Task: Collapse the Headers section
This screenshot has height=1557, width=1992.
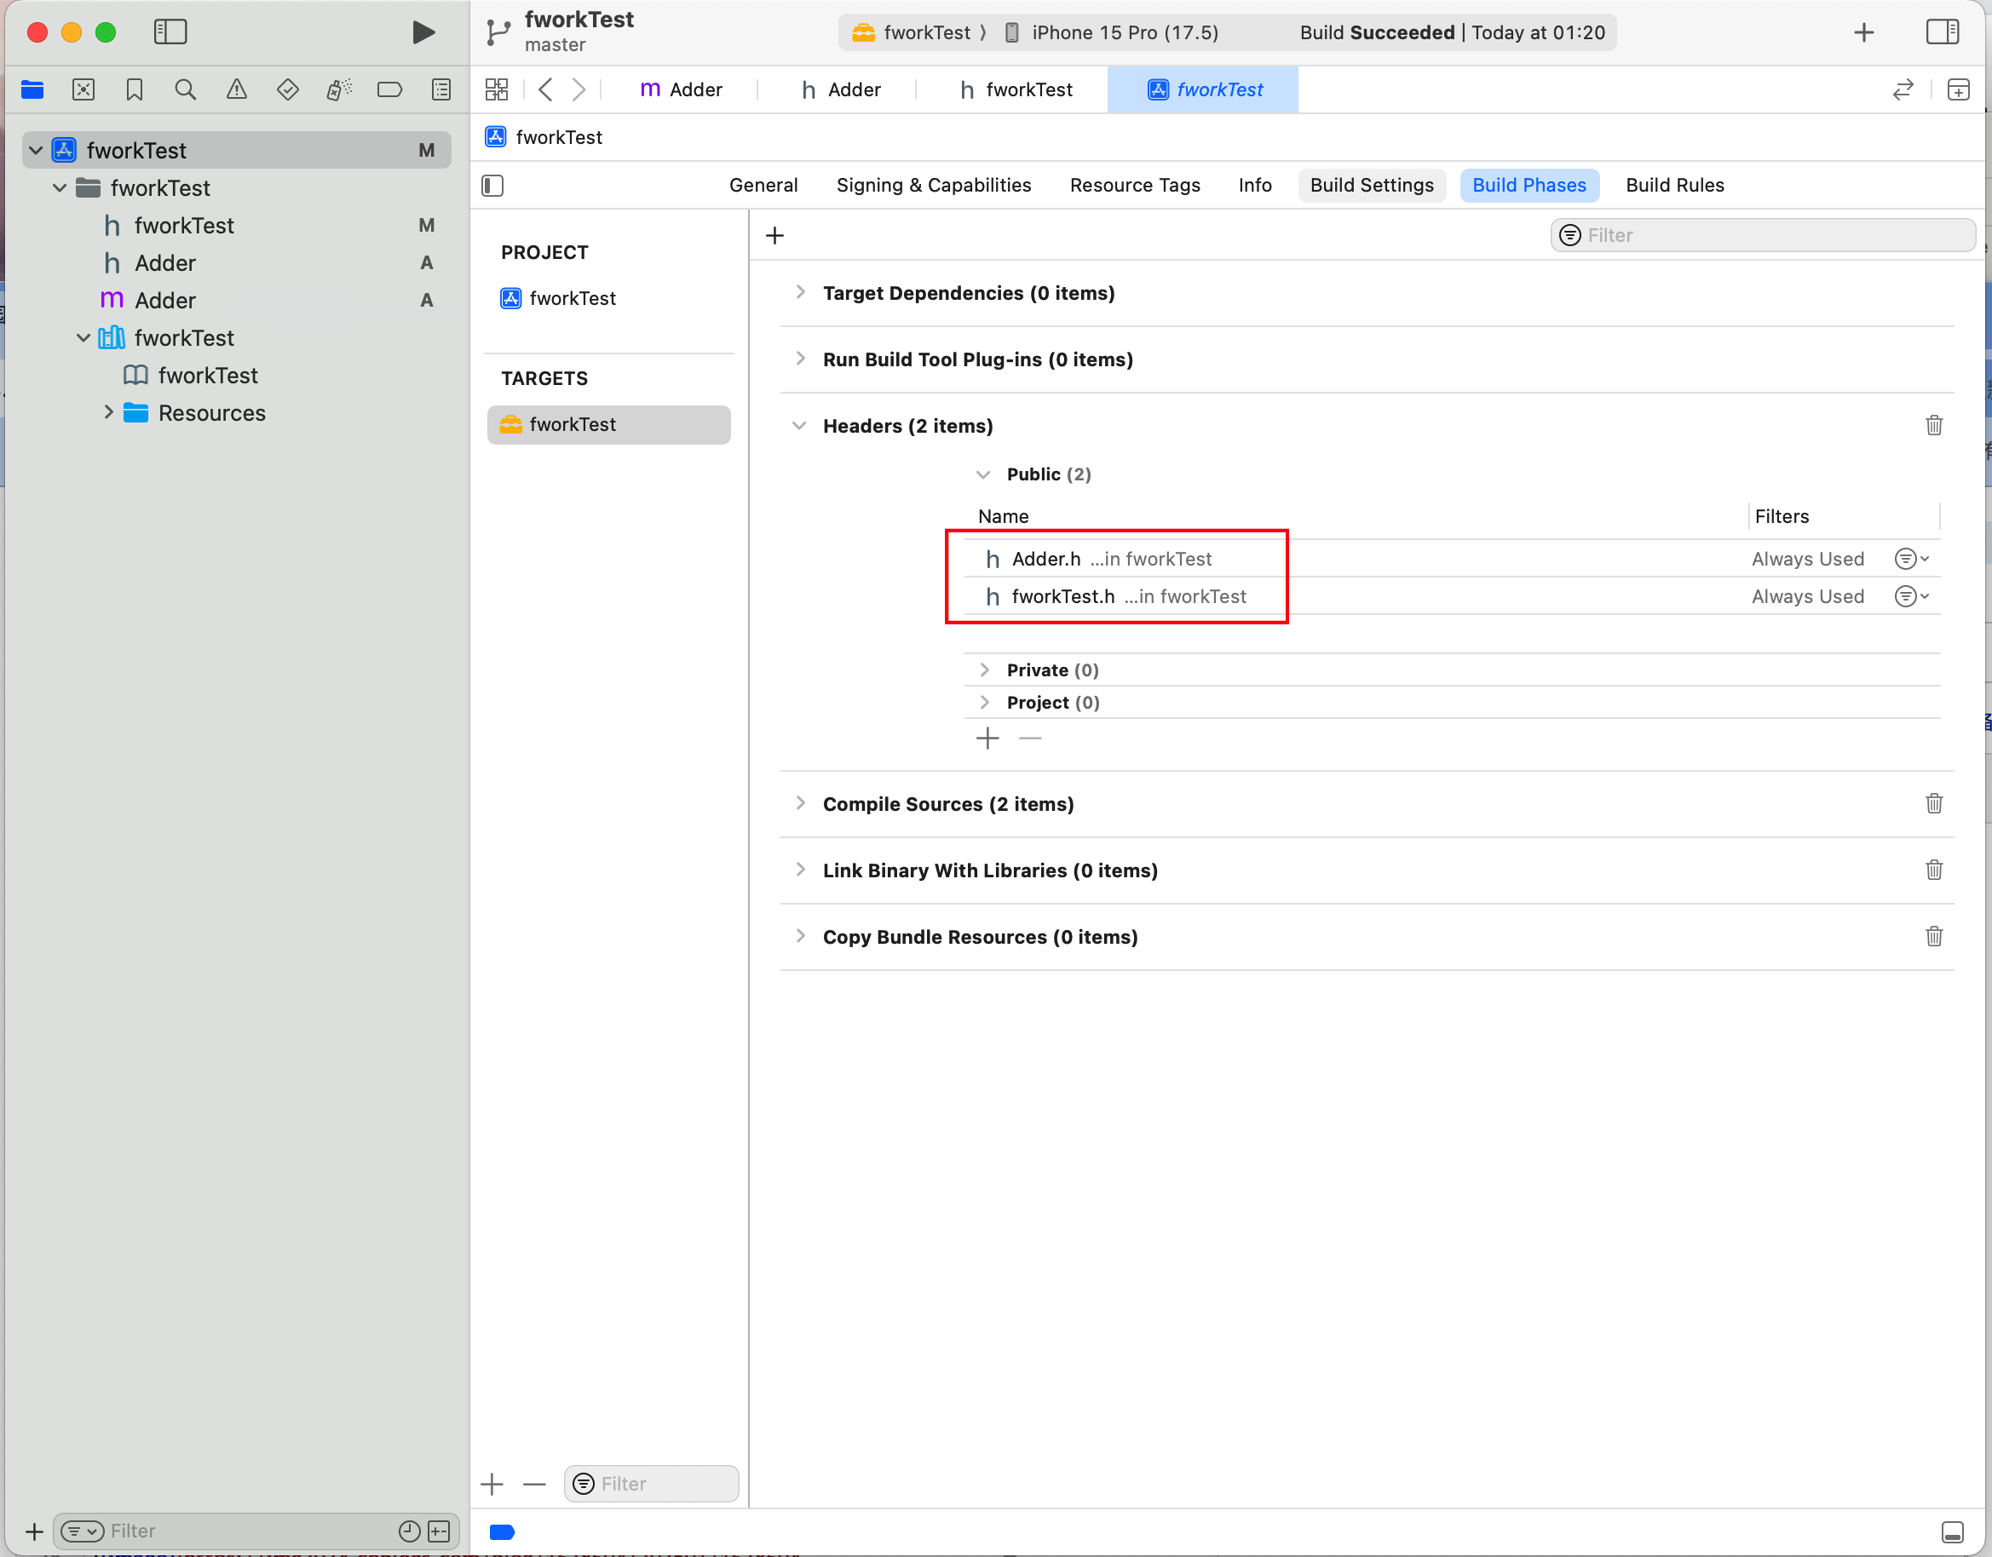Action: click(800, 426)
